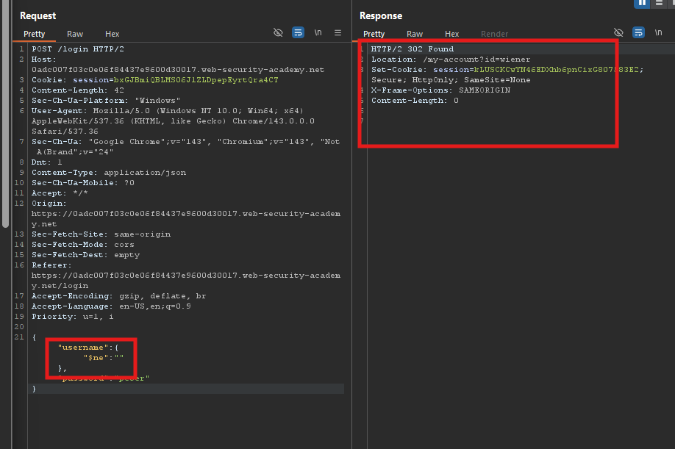This screenshot has height=449, width=675.
Task: Toggle word wrap icon in Request panel
Action: pos(298,32)
